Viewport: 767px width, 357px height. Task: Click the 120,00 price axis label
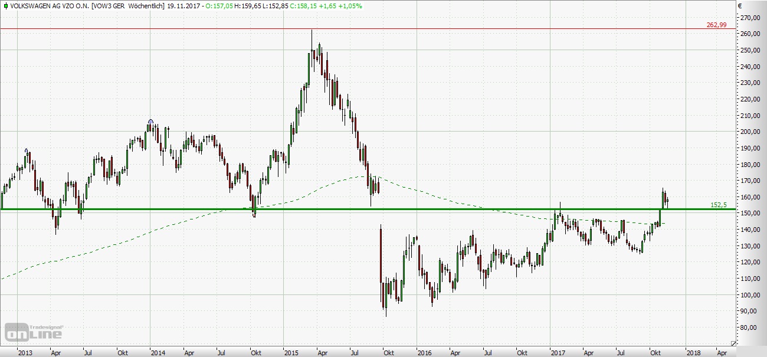coord(750,262)
